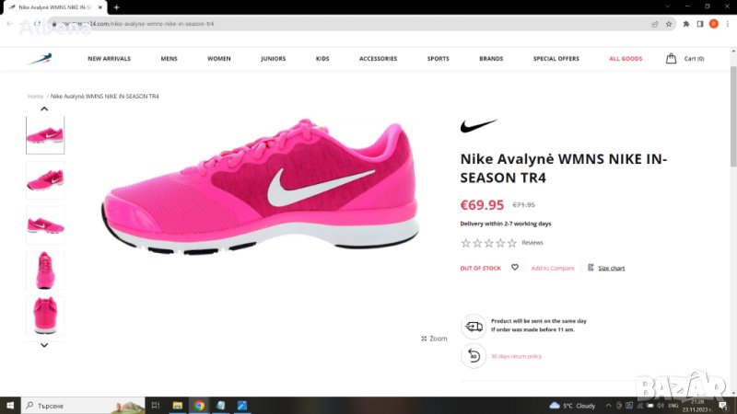This screenshot has height=414, width=737.
Task: Open the shopping cart icon
Action: point(672,59)
